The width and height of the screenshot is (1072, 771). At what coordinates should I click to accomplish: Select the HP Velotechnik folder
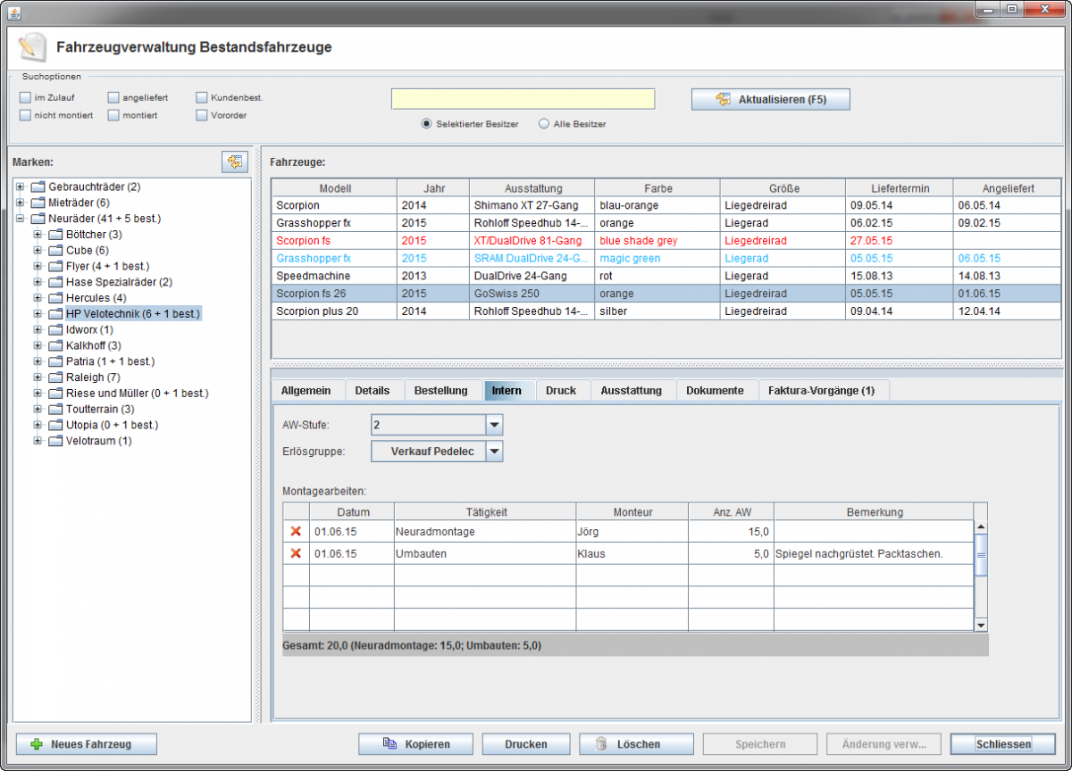coord(132,313)
